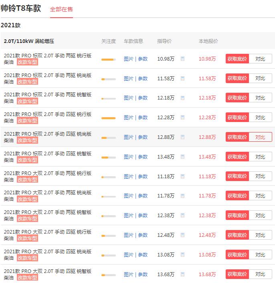Click calculator icon next to 13.48万 guide price
Screen dimensions: 275x283
point(182,157)
